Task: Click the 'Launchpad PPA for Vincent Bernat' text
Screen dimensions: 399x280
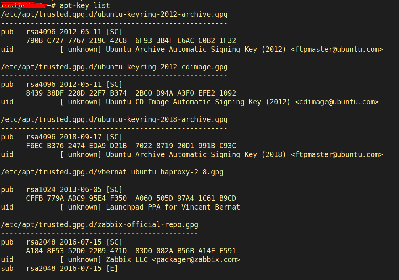Action: tap(173, 207)
